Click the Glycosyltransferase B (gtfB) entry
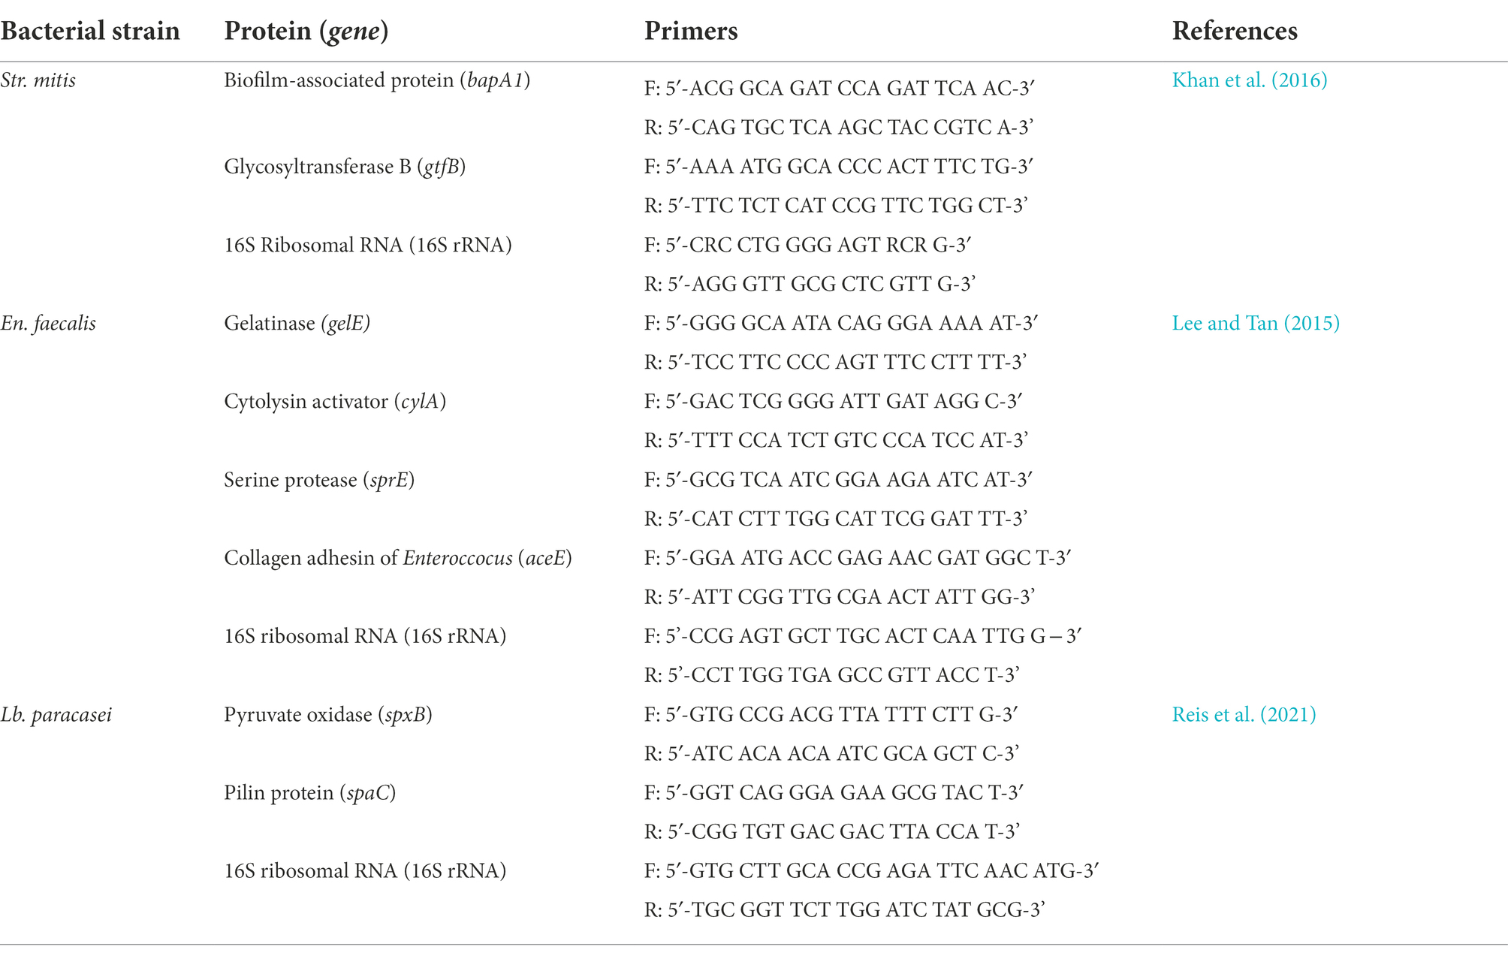Screen dimensions: 1508x956 click(345, 167)
